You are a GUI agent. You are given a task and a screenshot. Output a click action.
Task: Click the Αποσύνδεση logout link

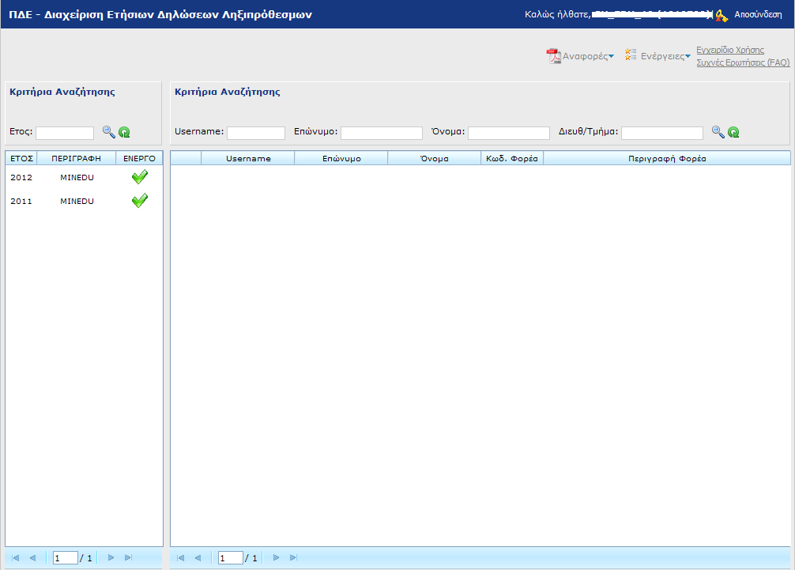(x=758, y=15)
